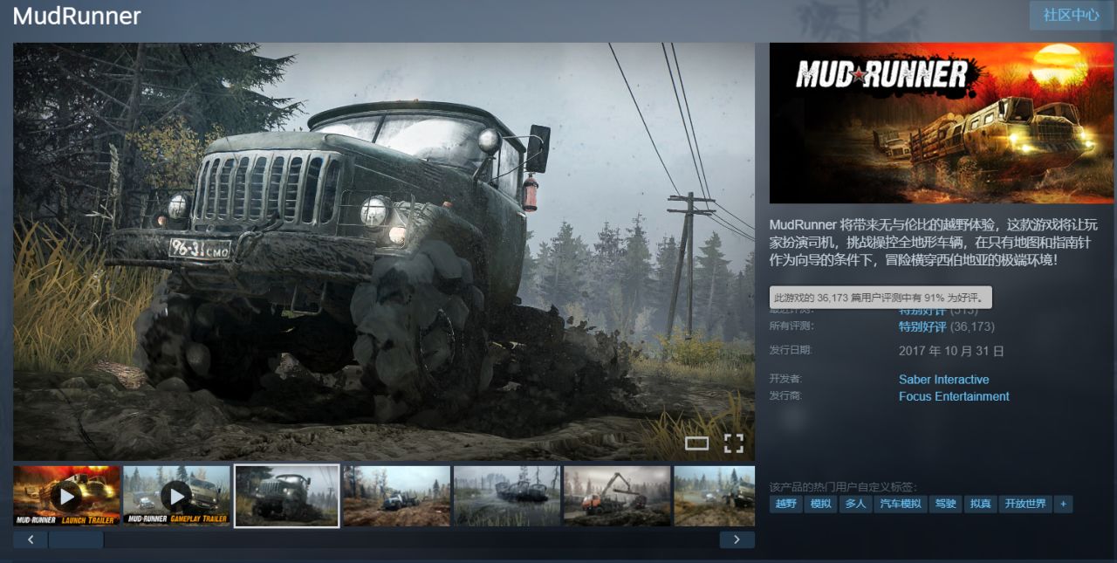Click the thumbnail strip scrollbar handle
1117x563 pixels.
coord(76,539)
